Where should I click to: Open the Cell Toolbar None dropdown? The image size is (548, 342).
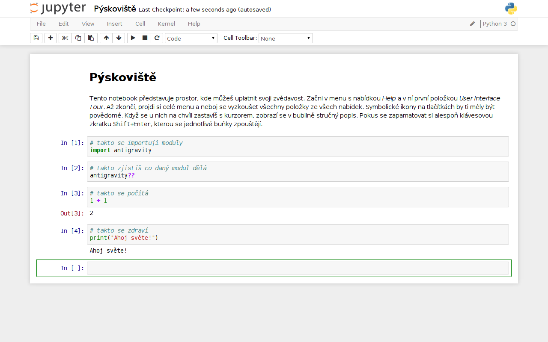[x=286, y=38]
